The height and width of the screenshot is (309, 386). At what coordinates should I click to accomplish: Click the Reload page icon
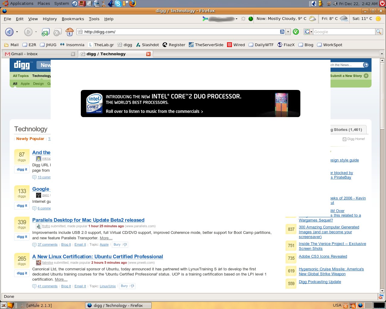[x=46, y=32]
